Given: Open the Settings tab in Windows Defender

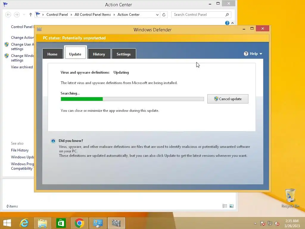Looking at the screenshot, I should (124, 54).
